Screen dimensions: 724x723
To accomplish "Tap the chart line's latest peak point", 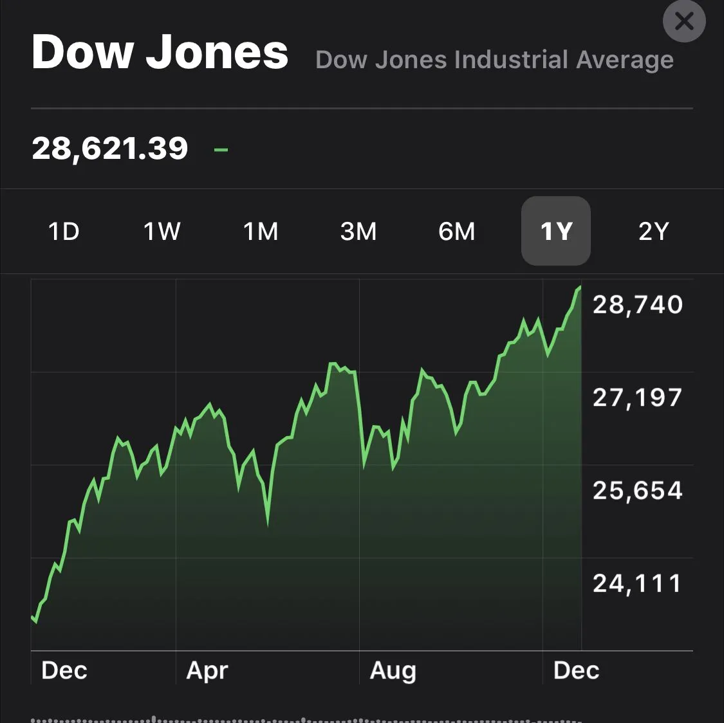I will pyautogui.click(x=579, y=288).
